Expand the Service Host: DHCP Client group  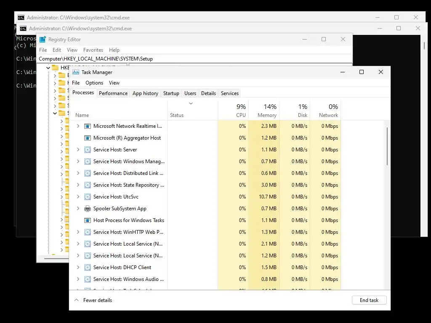point(78,267)
